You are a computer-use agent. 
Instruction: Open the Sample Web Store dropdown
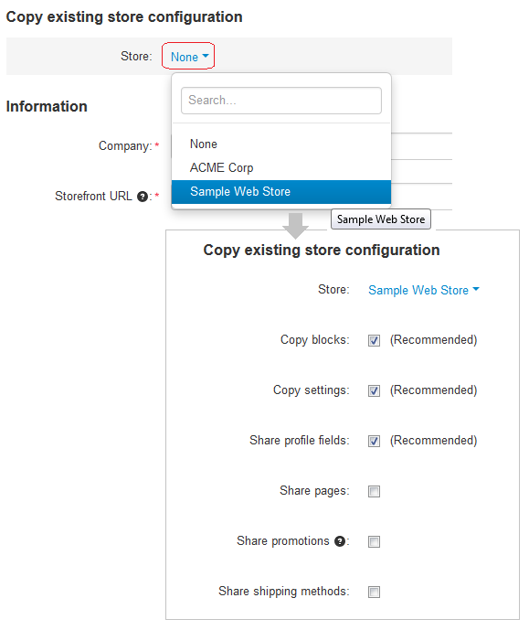(x=424, y=290)
